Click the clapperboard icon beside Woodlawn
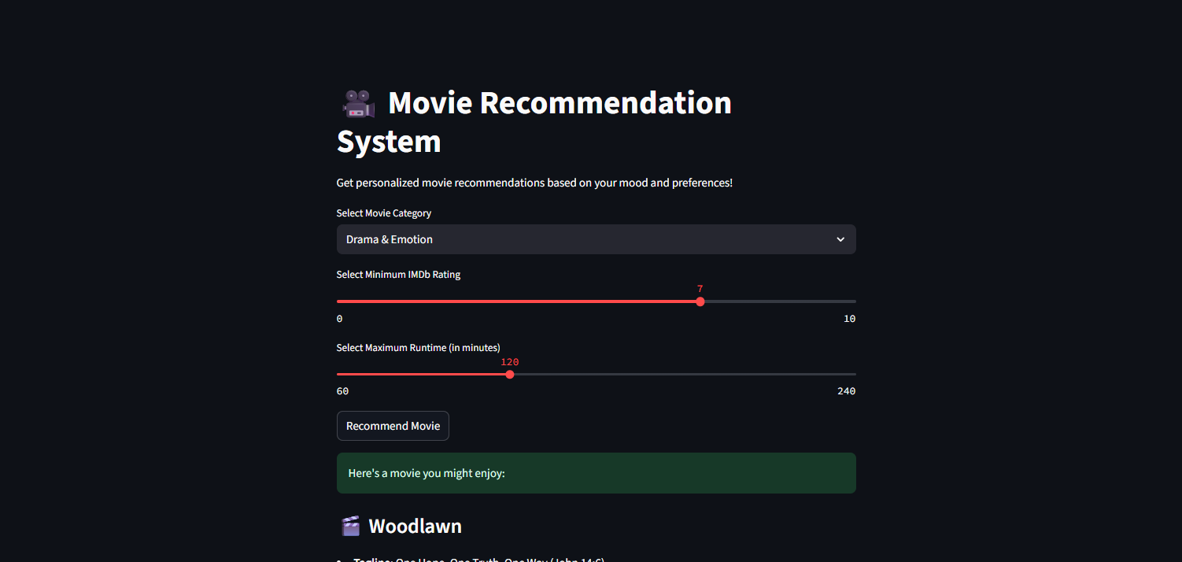This screenshot has height=562, width=1182. tap(350, 526)
